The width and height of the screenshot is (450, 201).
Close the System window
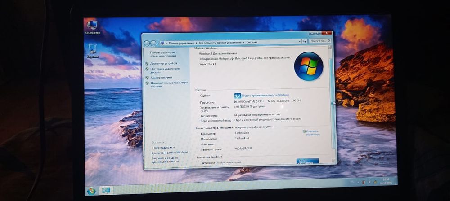327,33
